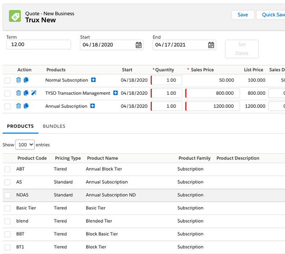Select the Products tab

coord(20,126)
